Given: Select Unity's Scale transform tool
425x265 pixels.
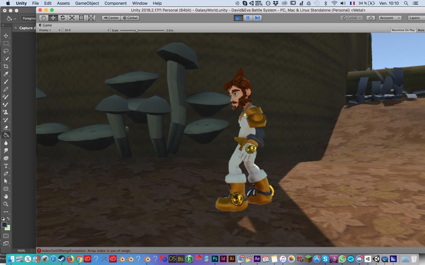Looking at the screenshot, I should [x=72, y=18].
